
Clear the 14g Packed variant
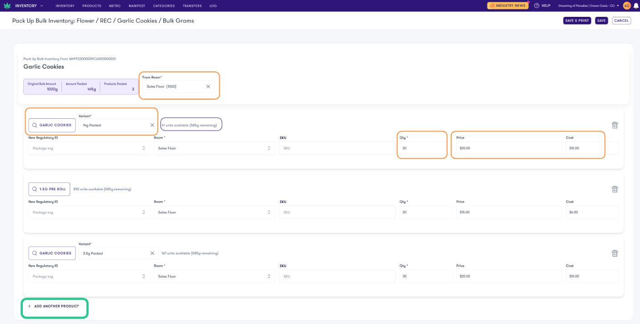click(152, 125)
